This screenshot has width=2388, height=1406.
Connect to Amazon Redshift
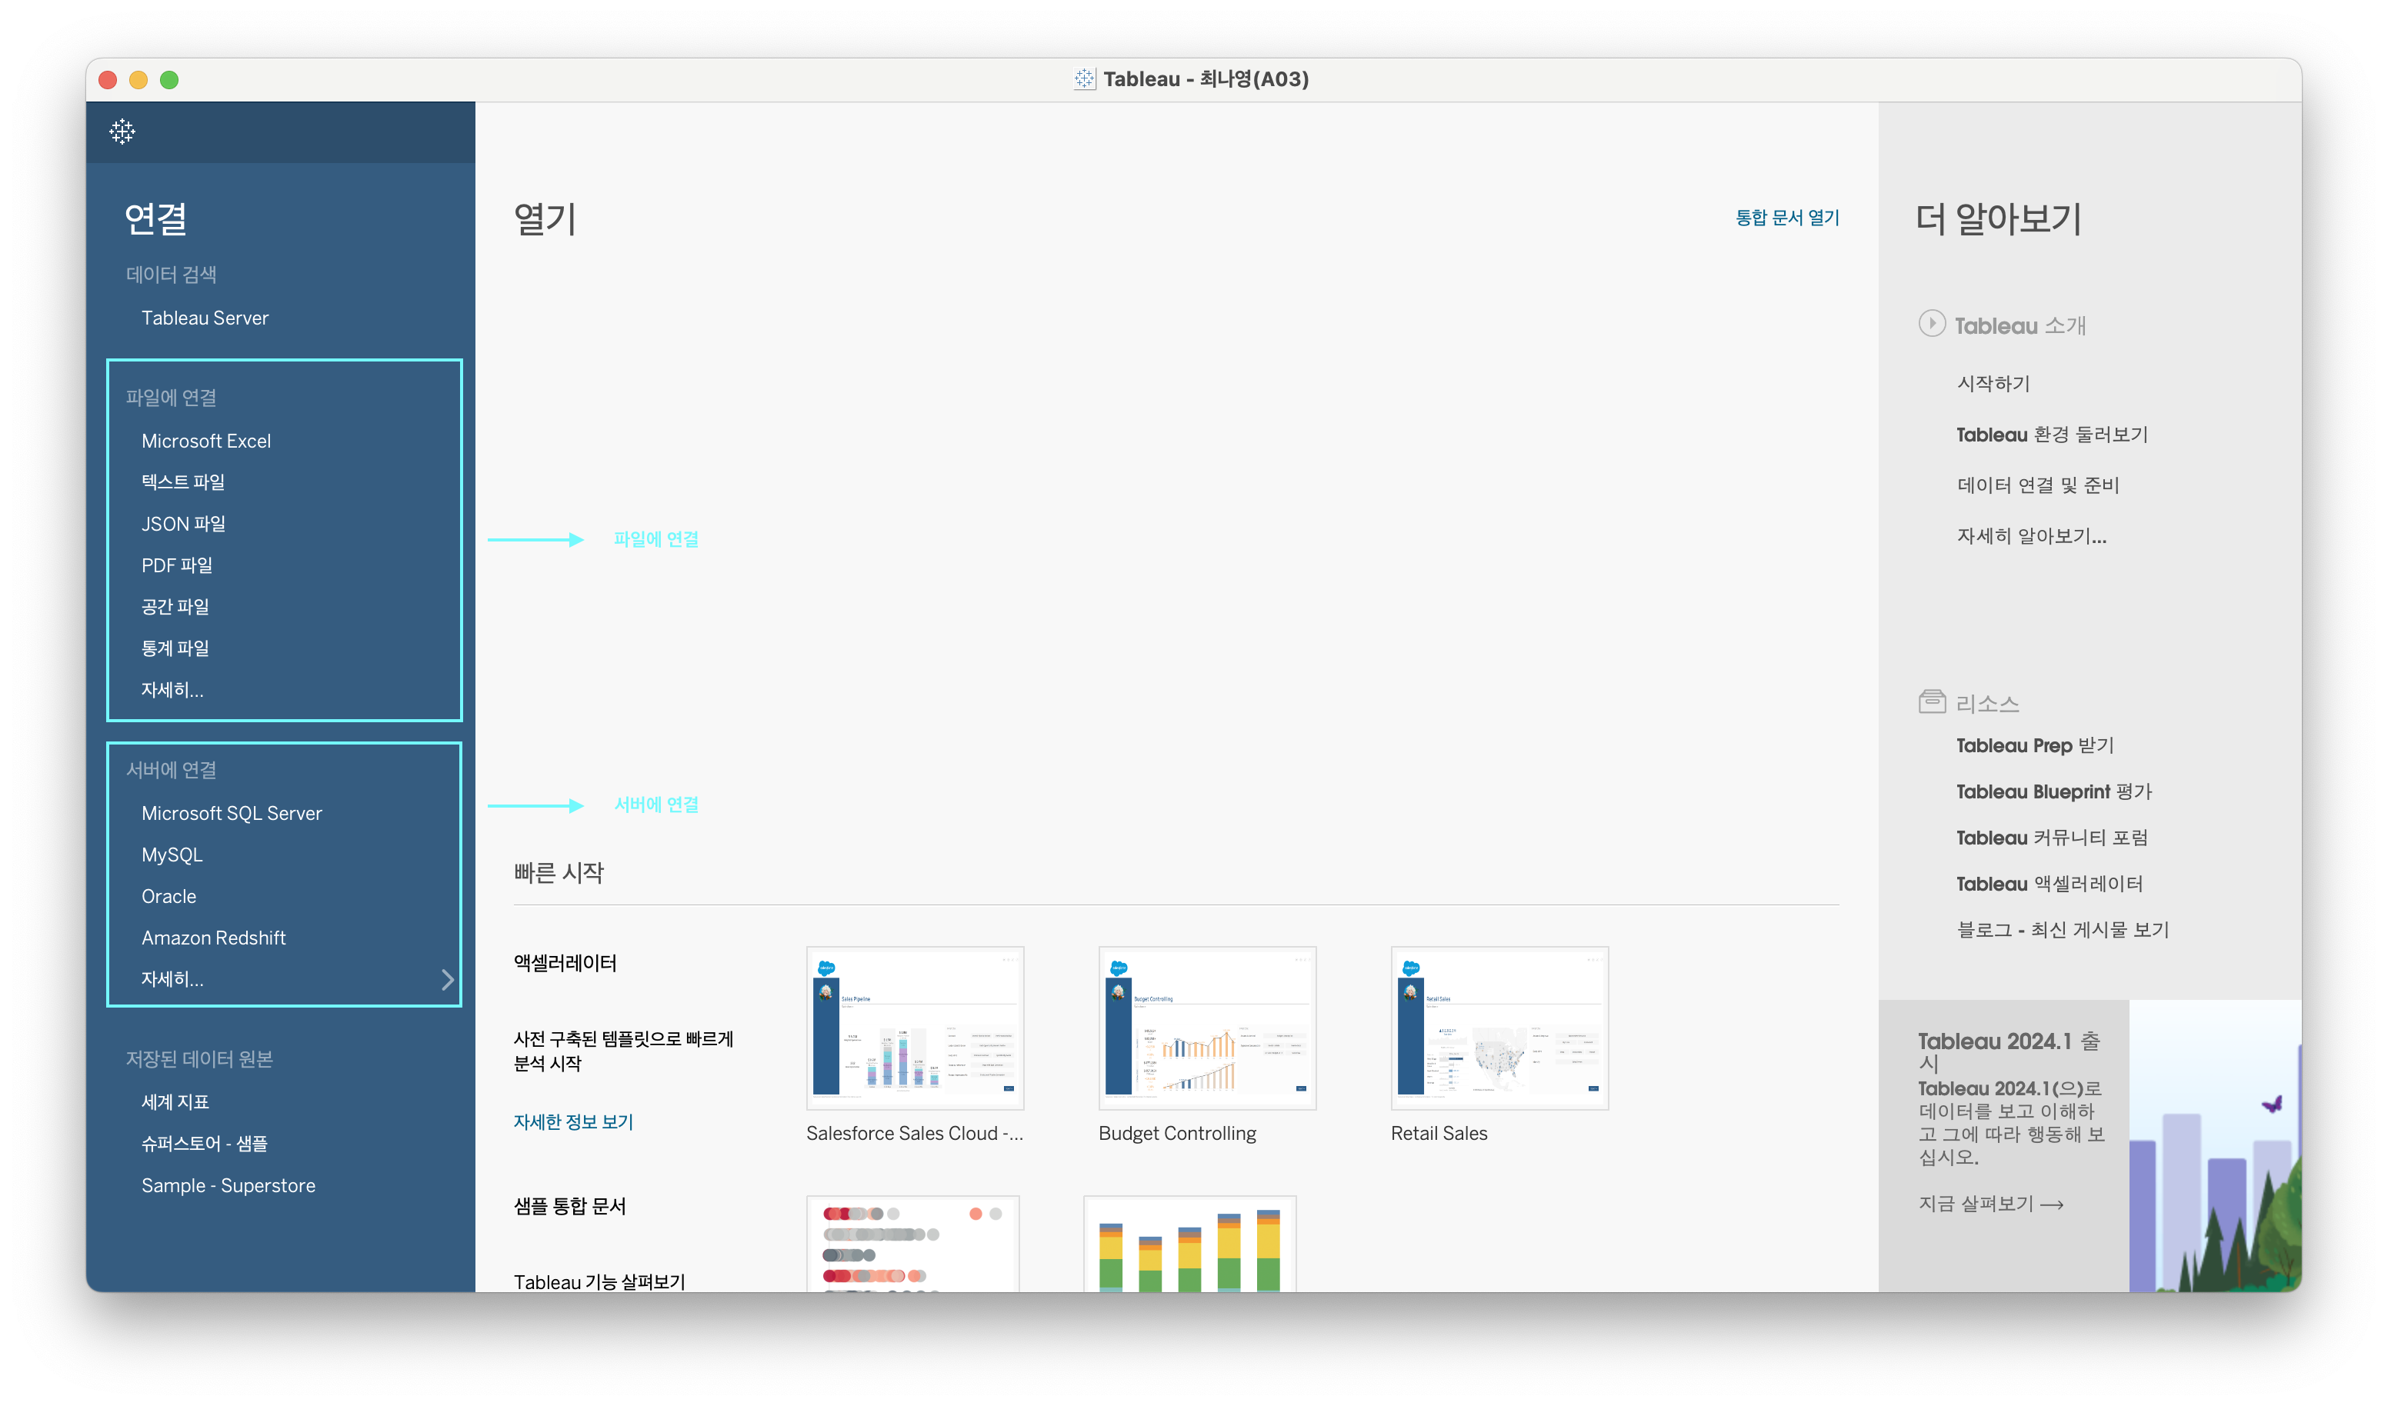pyautogui.click(x=213, y=938)
